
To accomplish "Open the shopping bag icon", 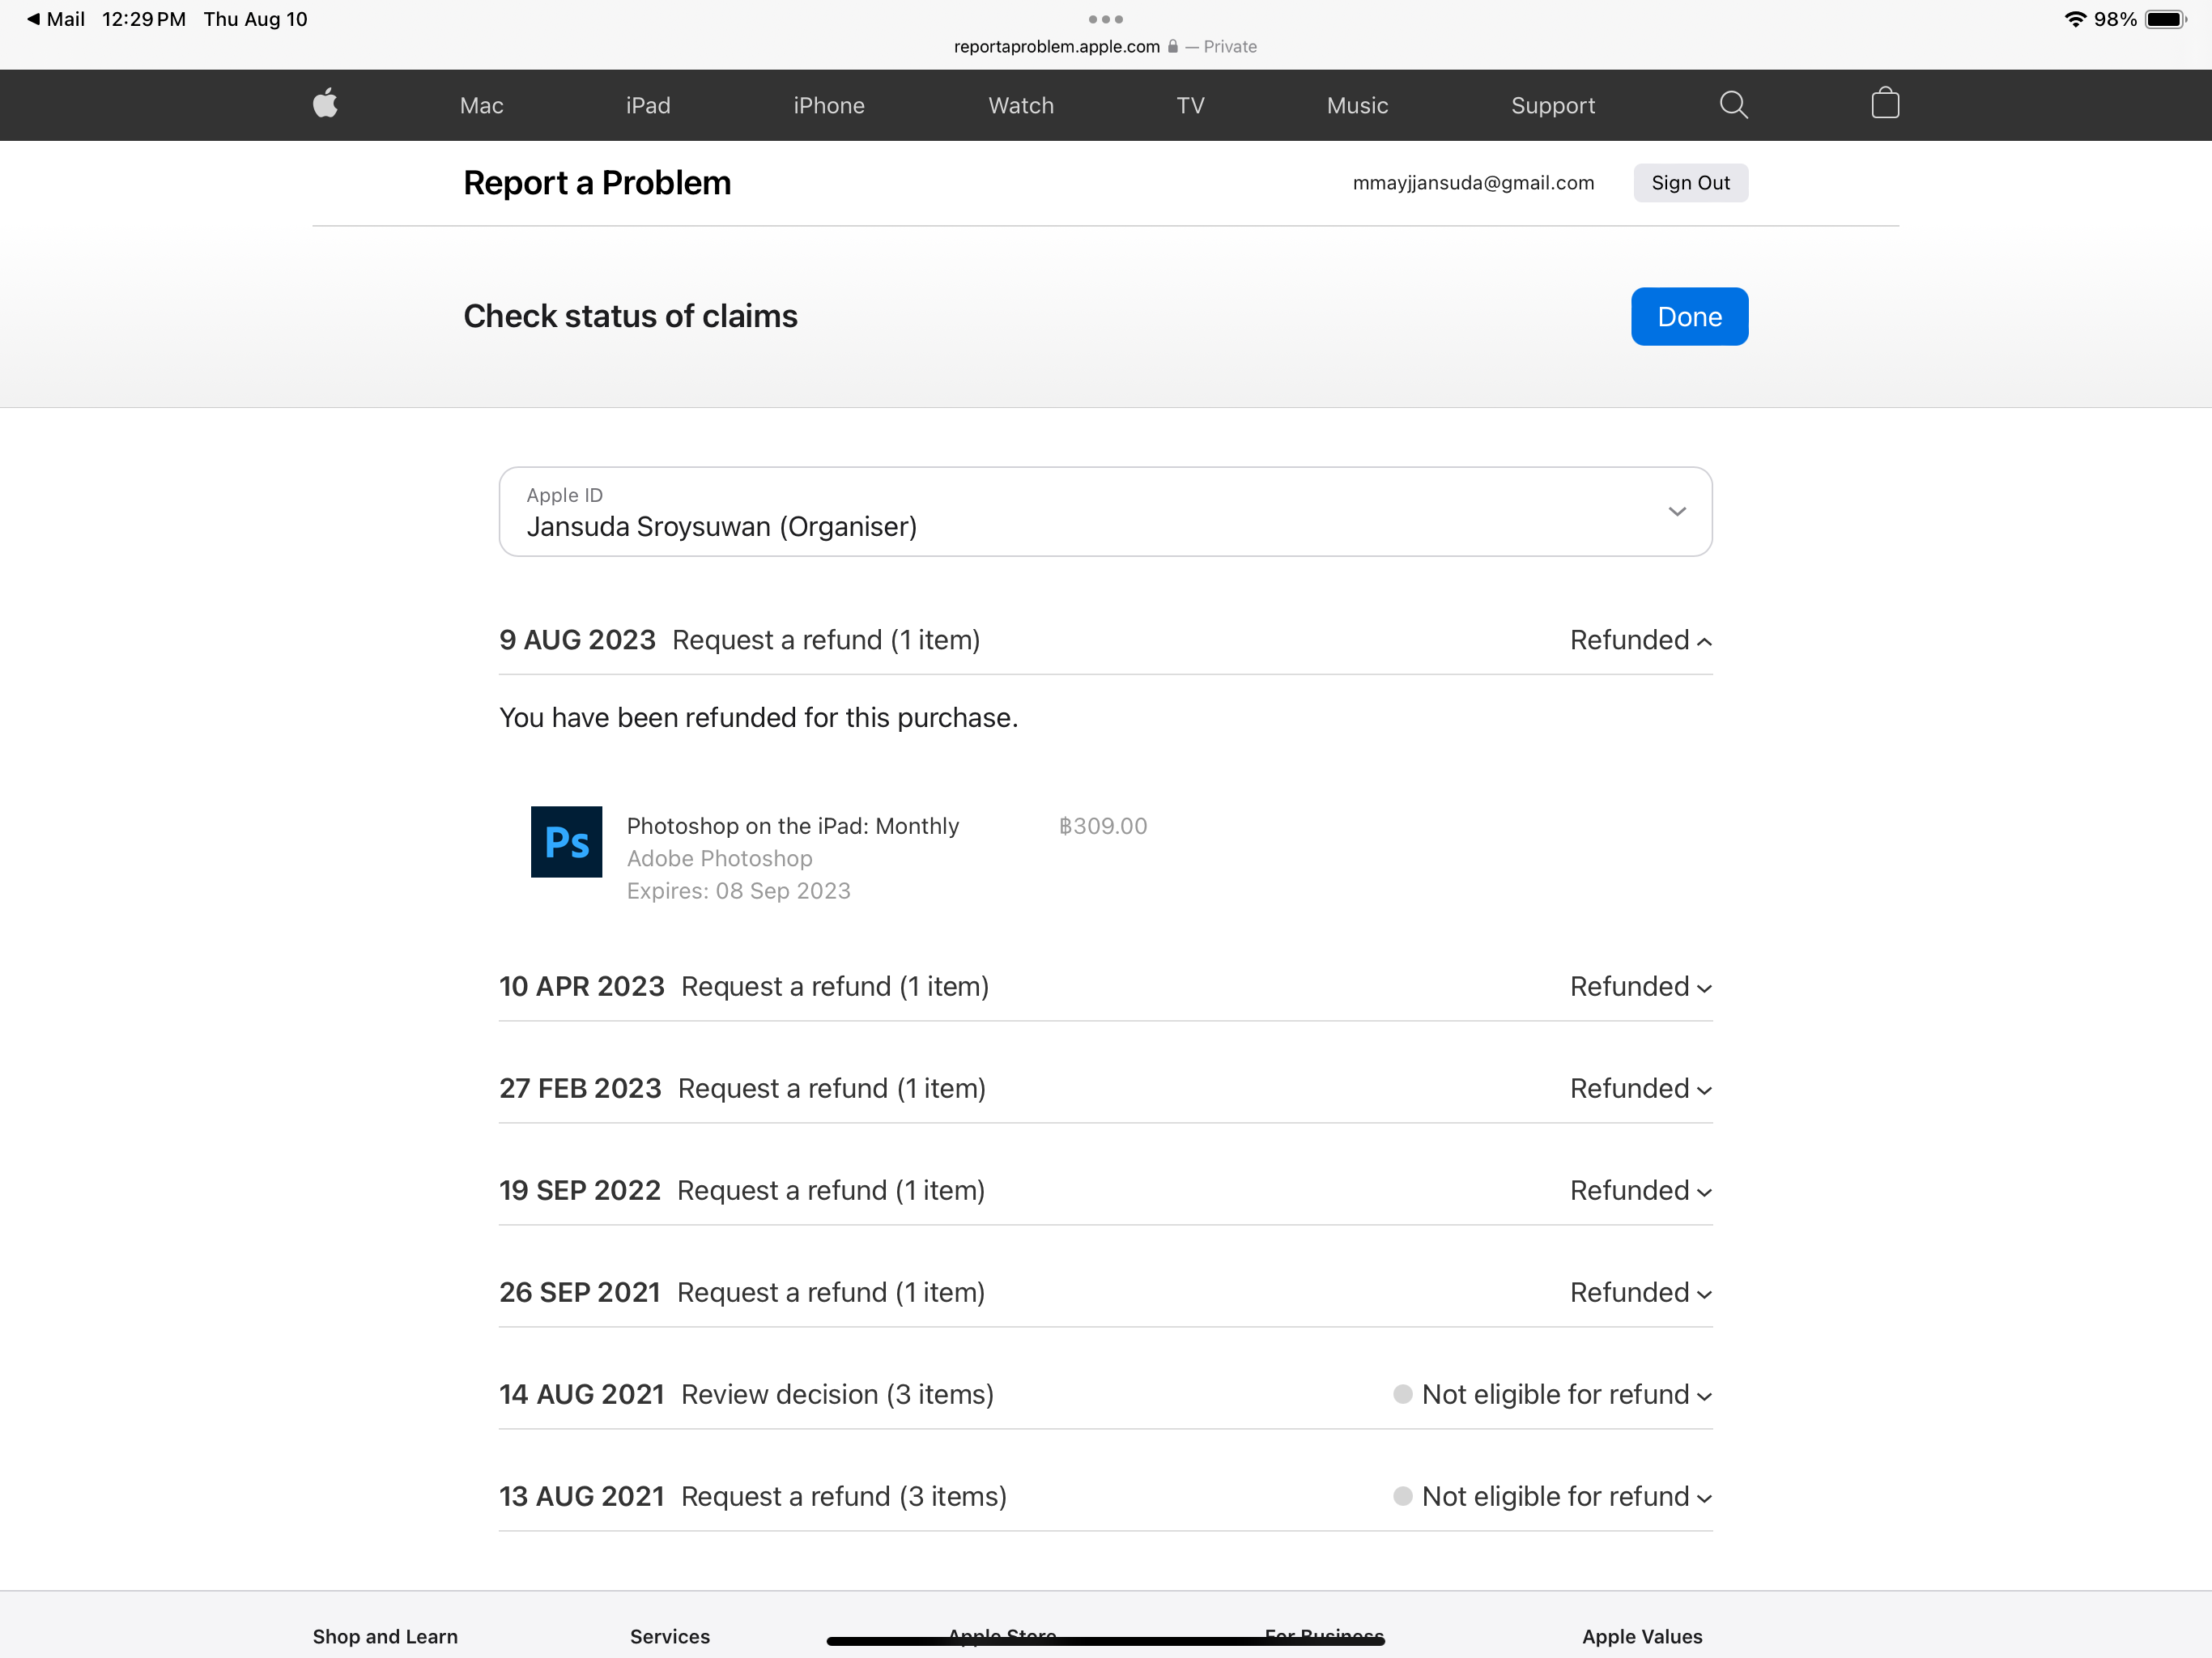I will pos(1884,104).
